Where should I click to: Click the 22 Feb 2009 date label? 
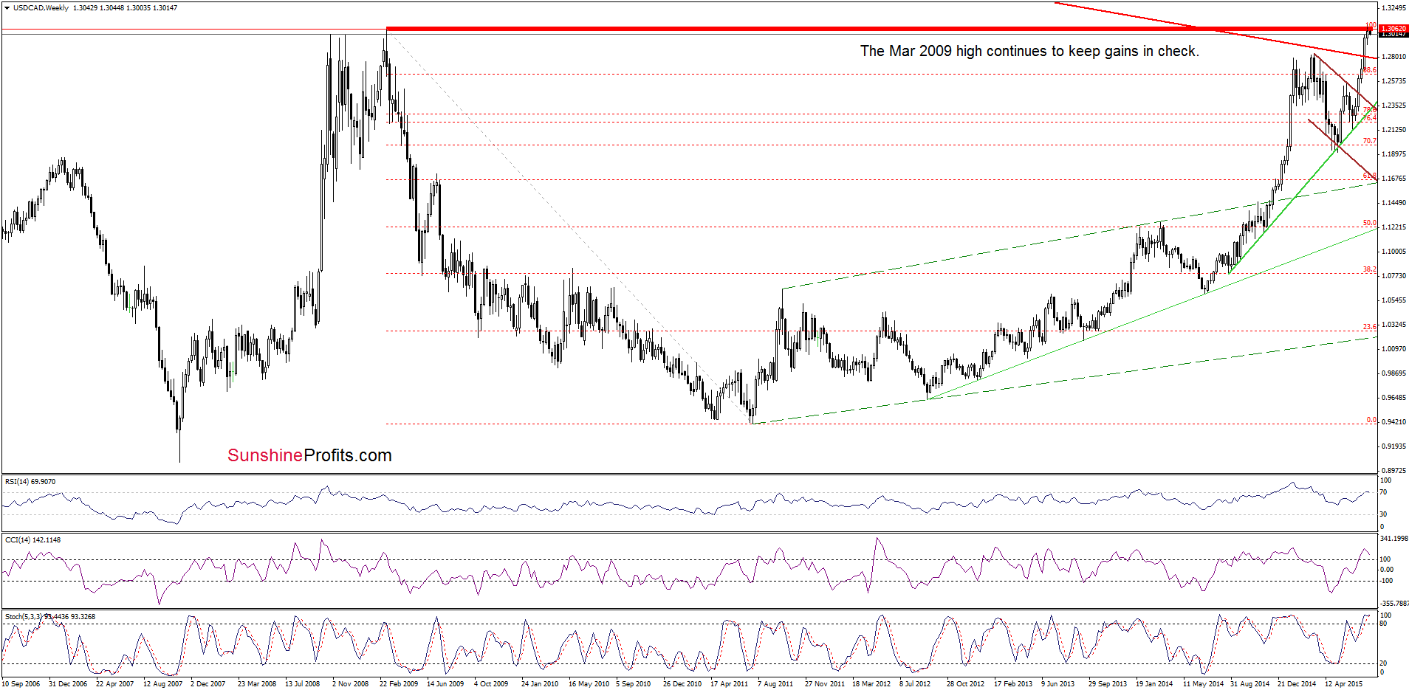399,684
